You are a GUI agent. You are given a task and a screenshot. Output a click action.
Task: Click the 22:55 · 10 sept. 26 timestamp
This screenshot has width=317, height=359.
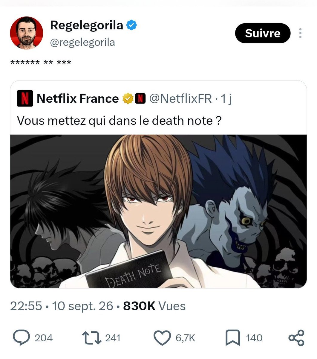pyautogui.click(x=62, y=306)
